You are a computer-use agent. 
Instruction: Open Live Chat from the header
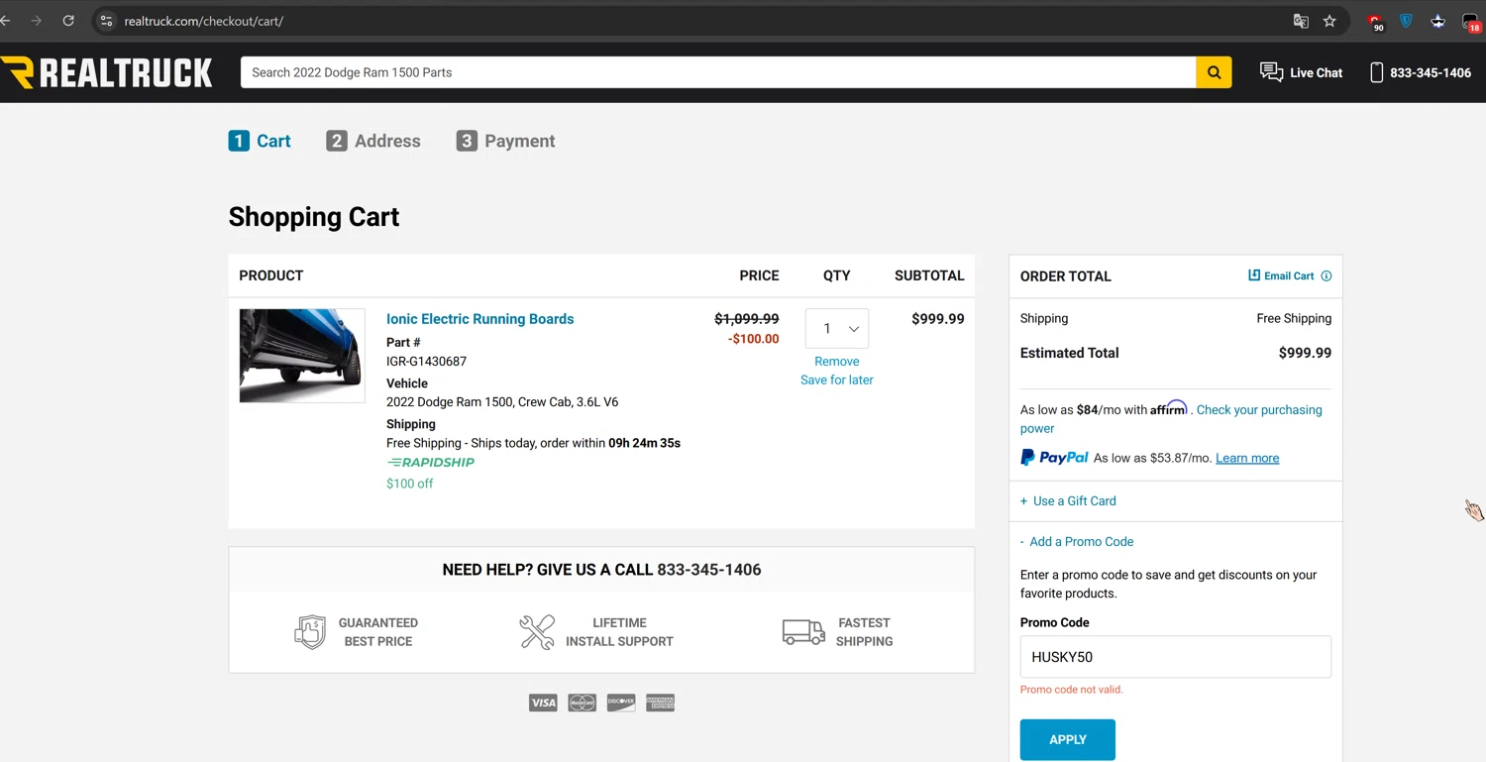click(x=1301, y=72)
